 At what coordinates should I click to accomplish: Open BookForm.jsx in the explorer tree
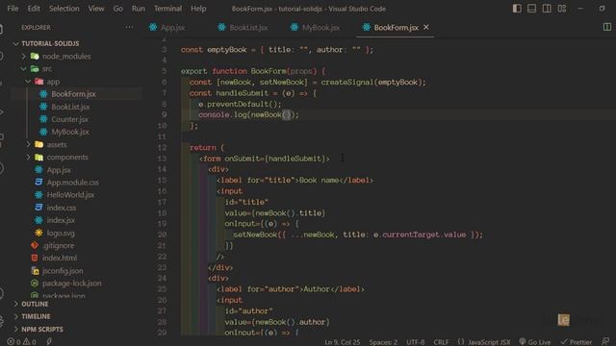(73, 94)
